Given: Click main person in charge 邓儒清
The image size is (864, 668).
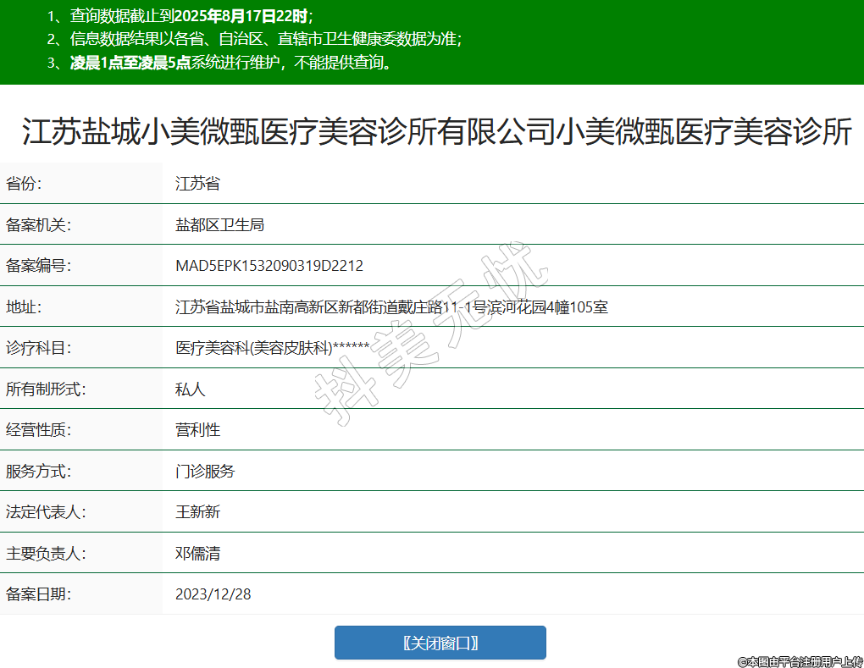Looking at the screenshot, I should (197, 554).
